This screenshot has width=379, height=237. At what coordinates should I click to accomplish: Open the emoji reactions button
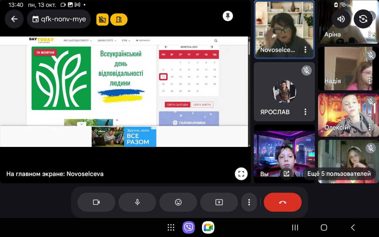(178, 202)
